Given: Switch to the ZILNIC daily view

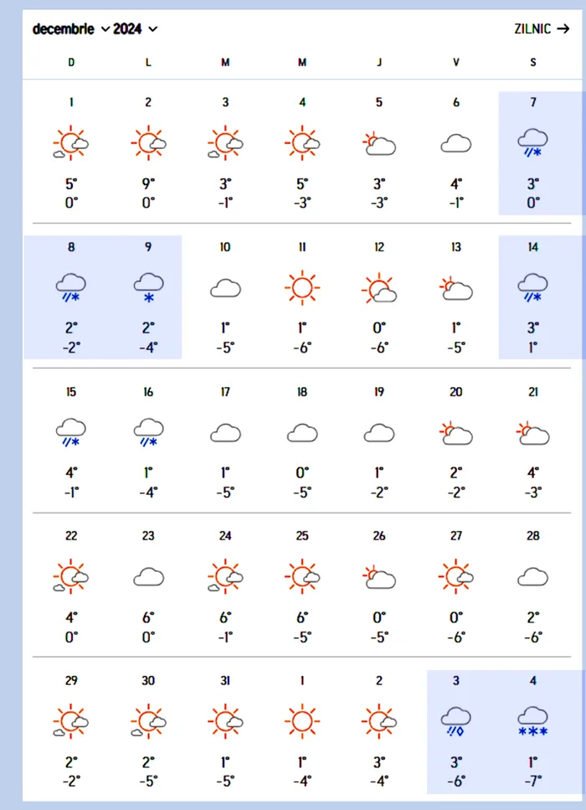Looking at the screenshot, I should [x=542, y=29].
